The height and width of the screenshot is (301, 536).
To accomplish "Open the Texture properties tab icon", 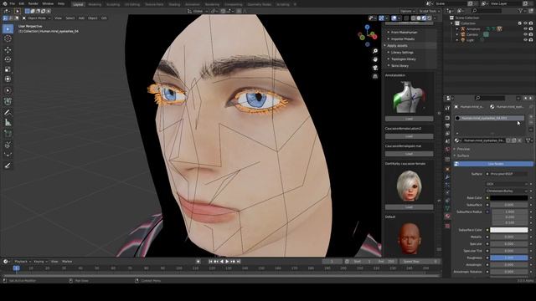I will point(447,226).
